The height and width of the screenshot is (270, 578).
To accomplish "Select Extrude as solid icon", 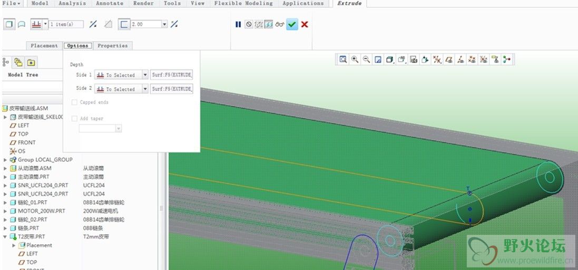I will pyautogui.click(x=9, y=24).
